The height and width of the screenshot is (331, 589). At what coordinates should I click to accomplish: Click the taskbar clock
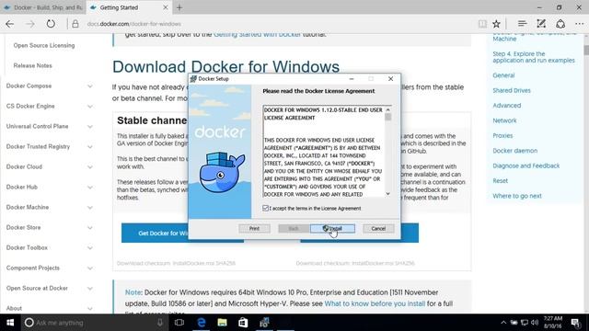pyautogui.click(x=553, y=323)
